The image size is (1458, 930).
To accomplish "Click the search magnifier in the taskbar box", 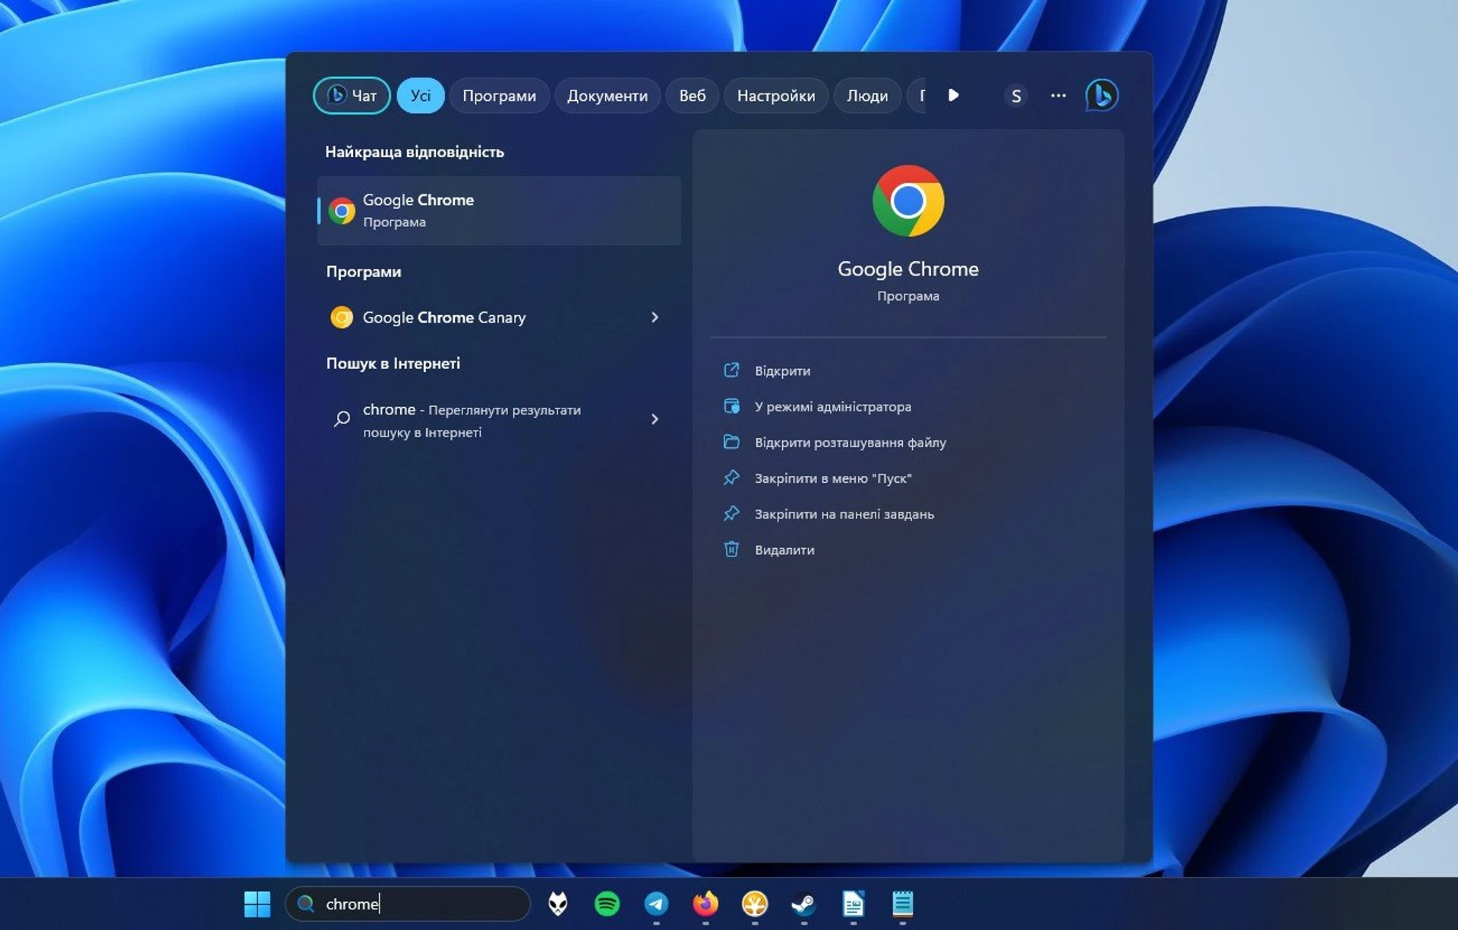I will 305,903.
